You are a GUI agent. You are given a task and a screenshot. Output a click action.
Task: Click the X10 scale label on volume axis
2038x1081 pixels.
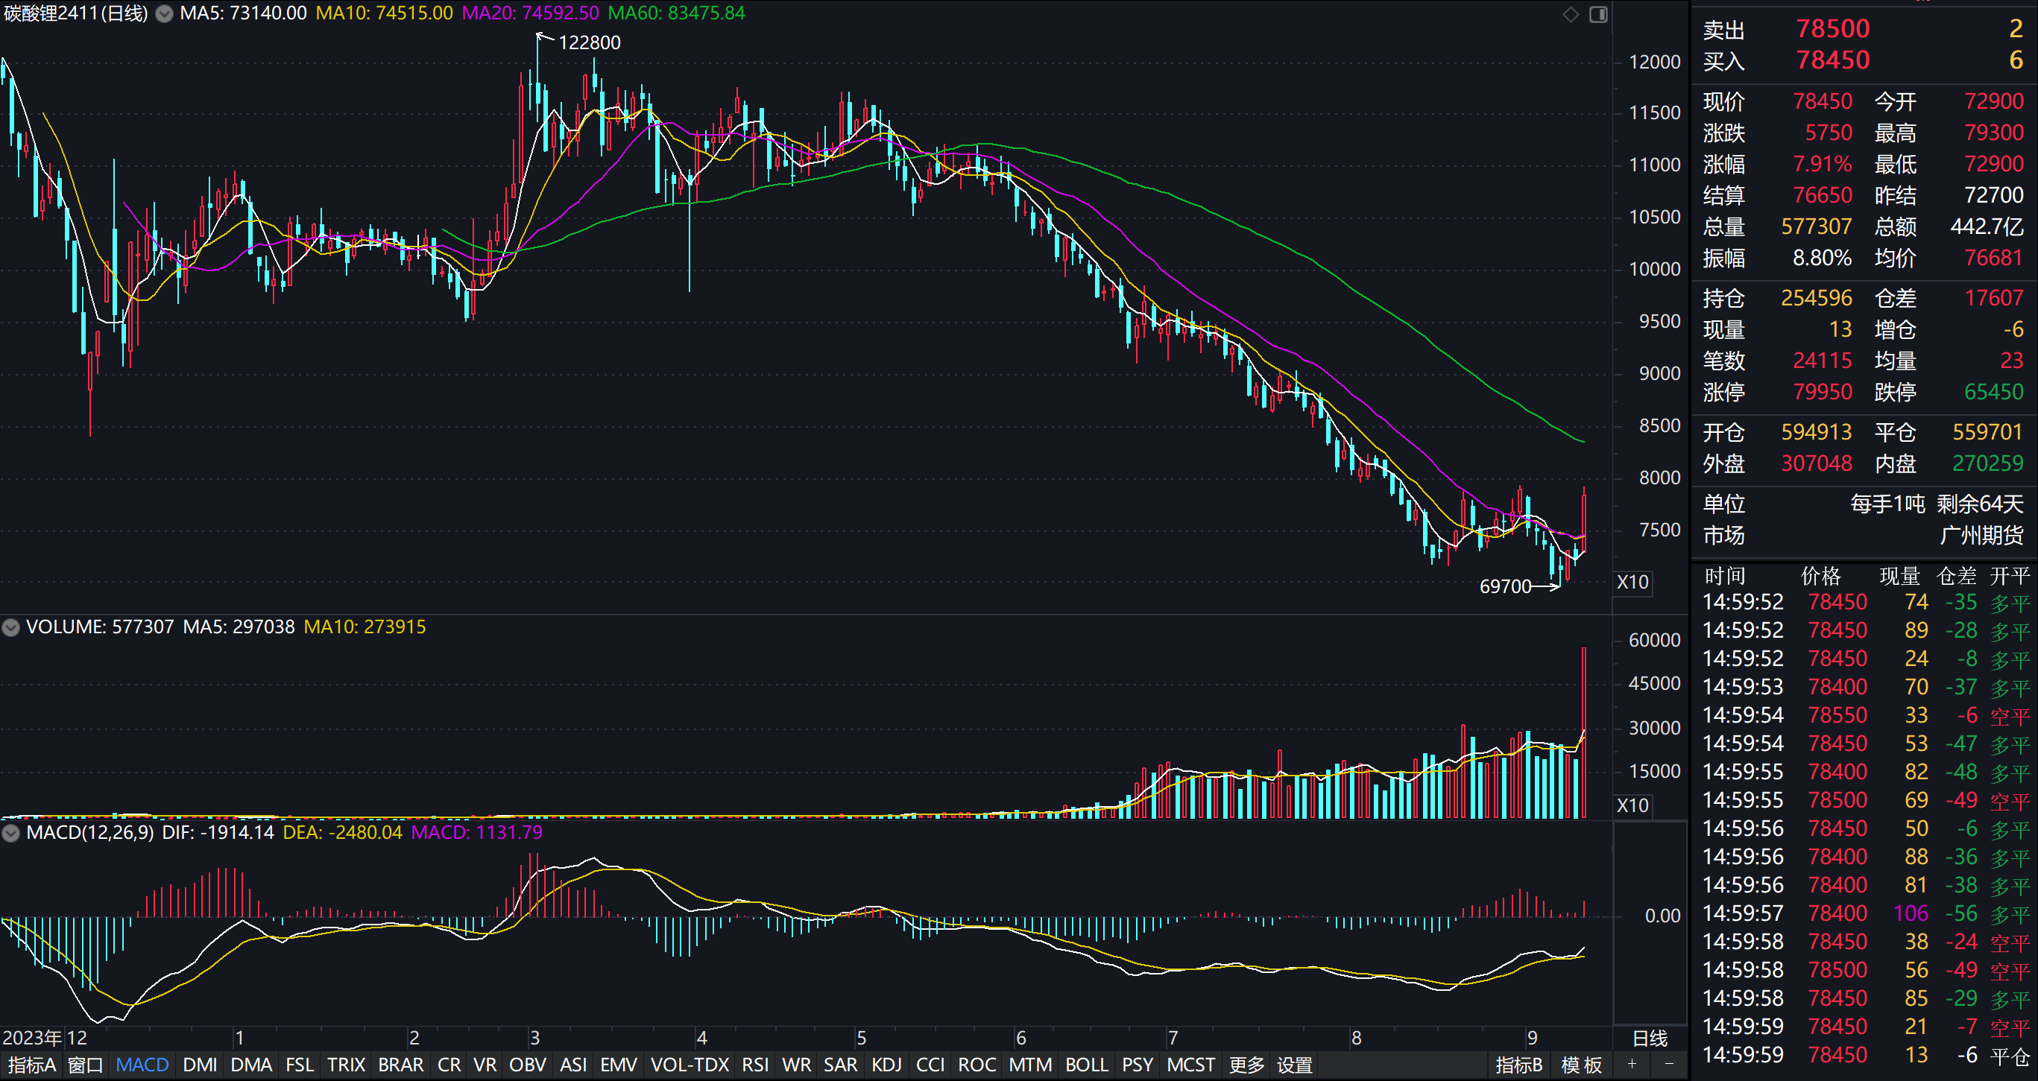[1632, 805]
